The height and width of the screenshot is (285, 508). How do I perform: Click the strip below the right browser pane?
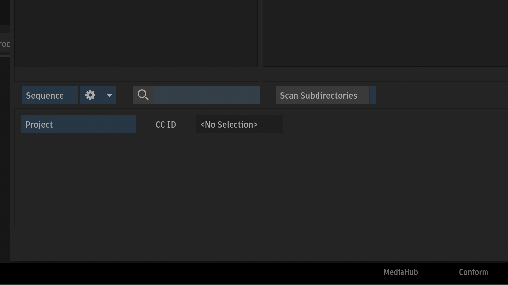(x=385, y=74)
